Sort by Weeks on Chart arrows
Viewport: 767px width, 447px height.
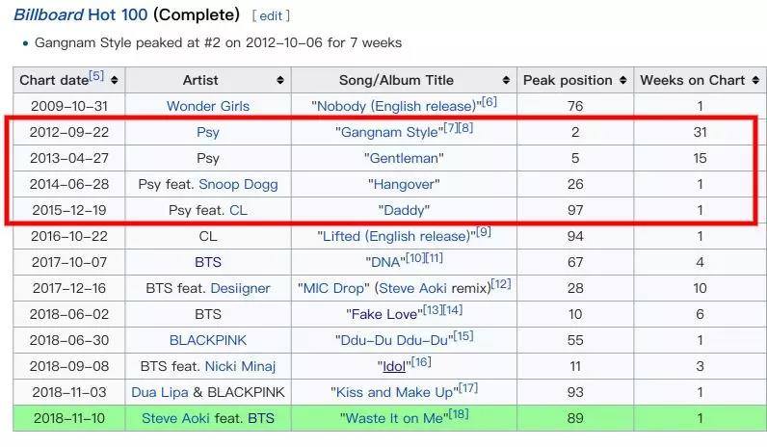[758, 80]
